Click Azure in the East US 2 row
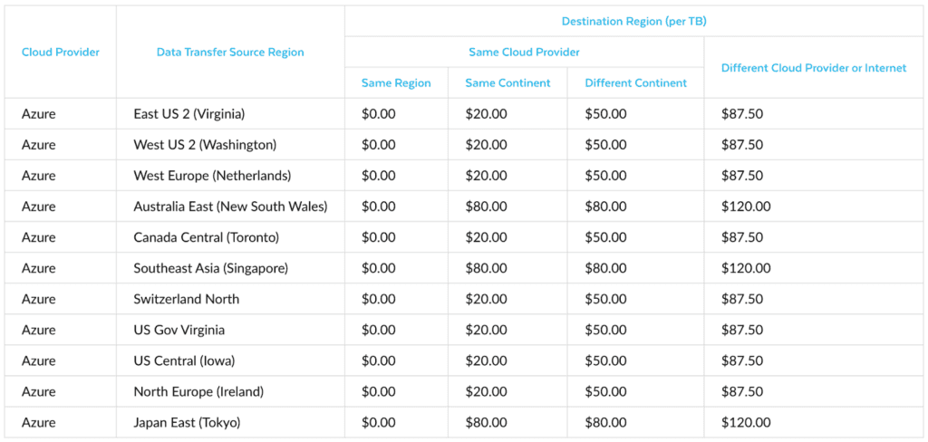928x442 pixels. [38, 113]
